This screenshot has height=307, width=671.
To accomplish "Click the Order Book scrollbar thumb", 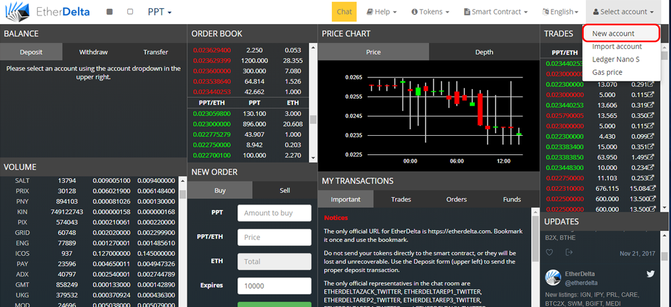I will coord(313,119).
